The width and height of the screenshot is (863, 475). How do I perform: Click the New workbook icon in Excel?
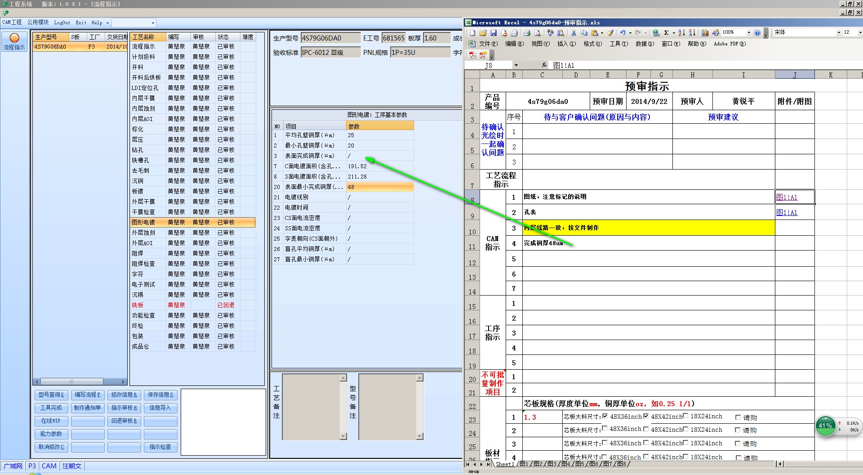coord(473,33)
